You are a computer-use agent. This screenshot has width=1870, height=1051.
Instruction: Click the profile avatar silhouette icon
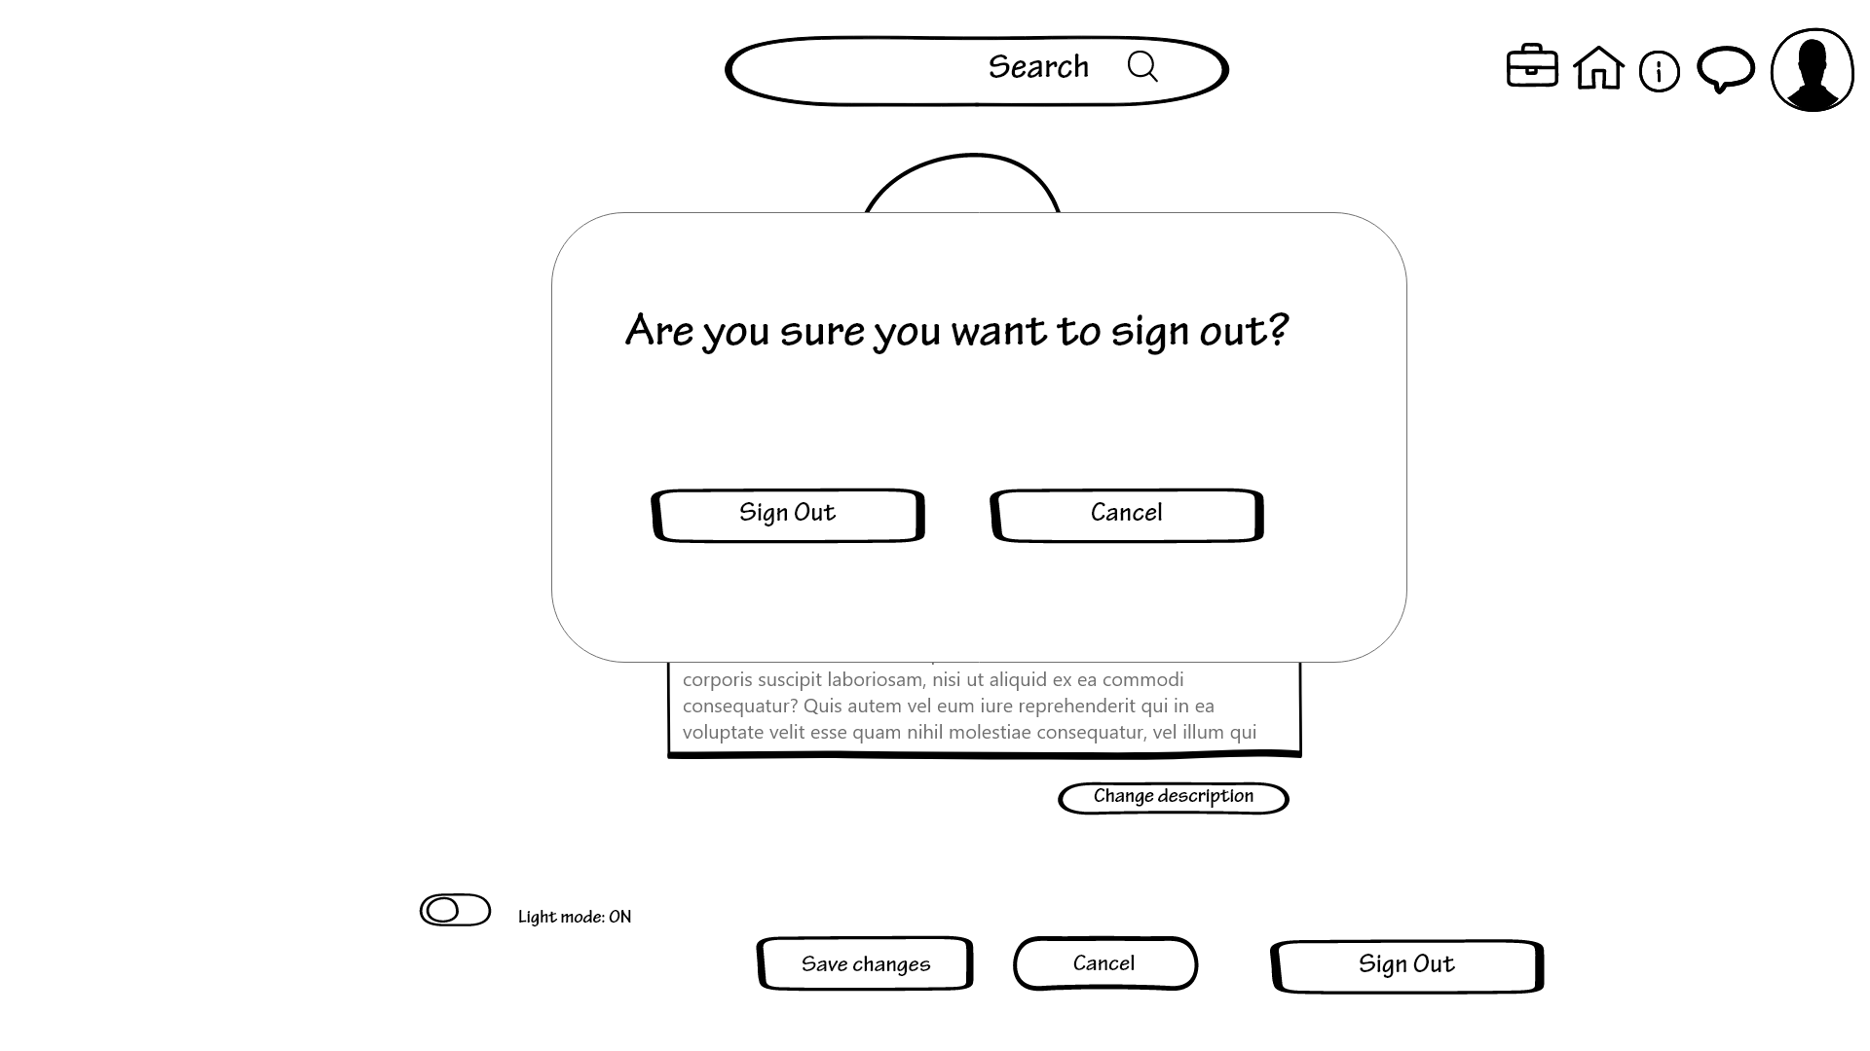click(1811, 69)
